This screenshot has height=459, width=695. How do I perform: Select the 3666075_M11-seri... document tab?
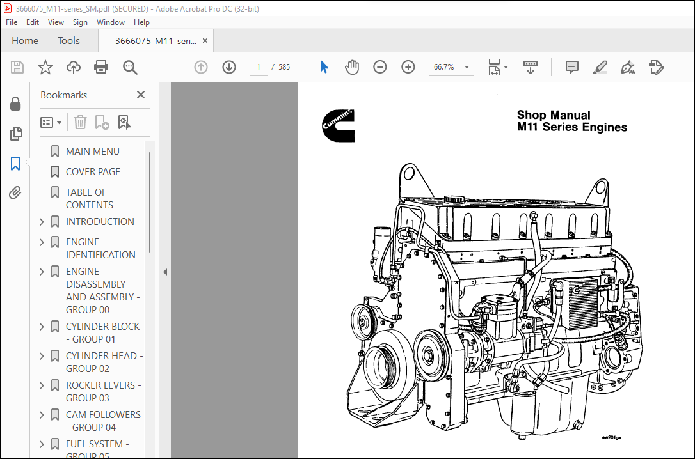(156, 41)
